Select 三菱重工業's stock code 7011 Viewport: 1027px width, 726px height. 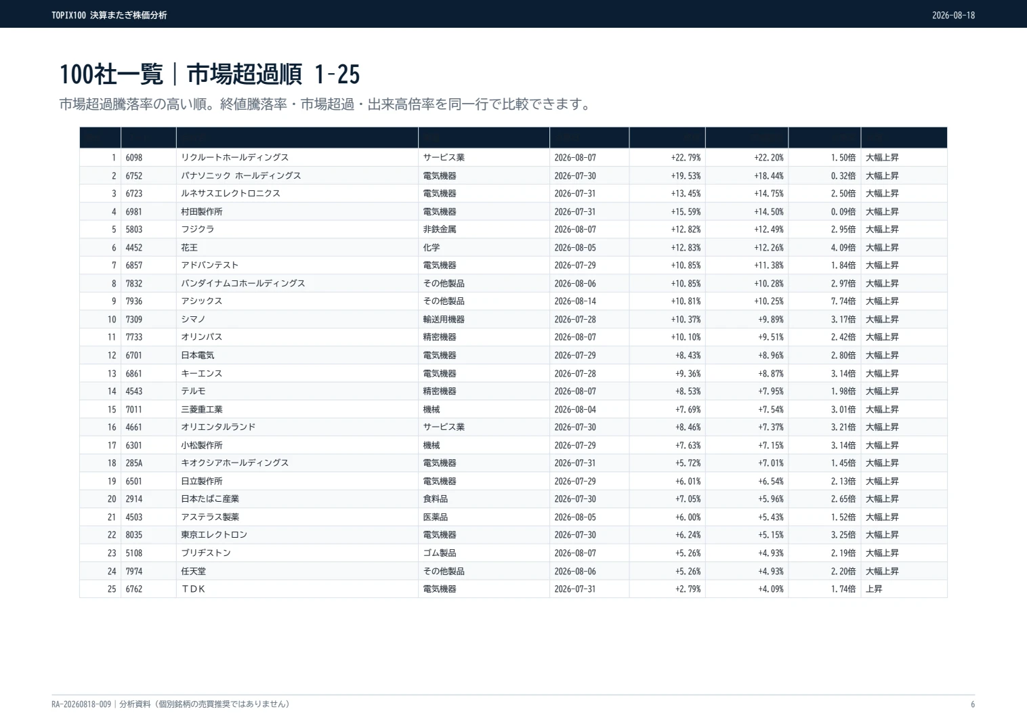pyautogui.click(x=134, y=410)
